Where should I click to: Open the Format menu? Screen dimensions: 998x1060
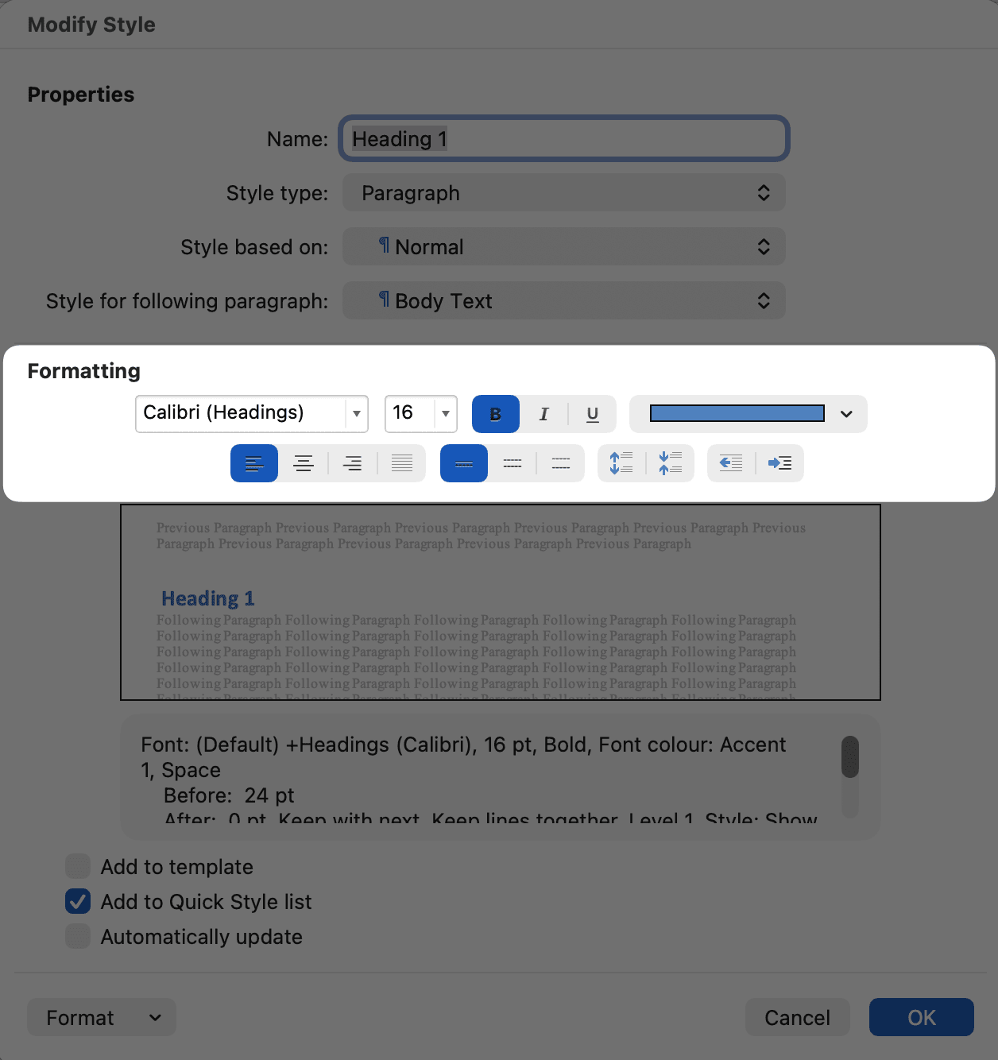(101, 1017)
